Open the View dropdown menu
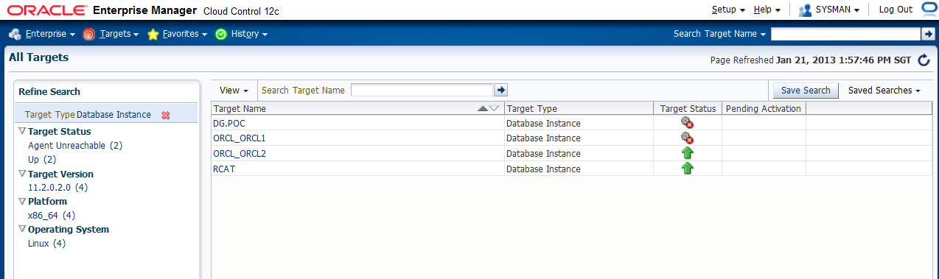The width and height of the screenshot is (939, 279). click(x=234, y=91)
